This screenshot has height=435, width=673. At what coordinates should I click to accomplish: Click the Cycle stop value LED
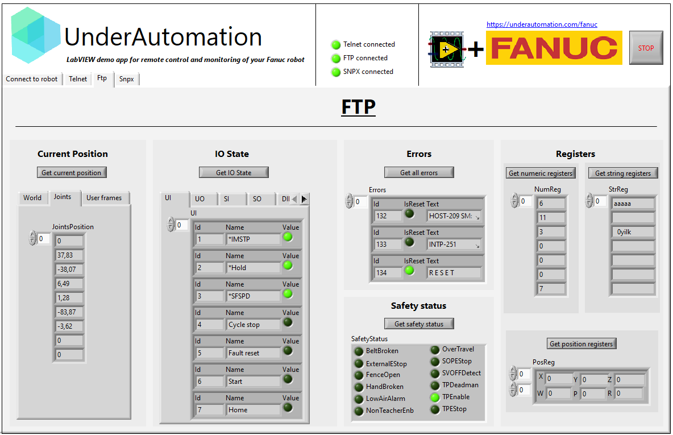(x=288, y=322)
